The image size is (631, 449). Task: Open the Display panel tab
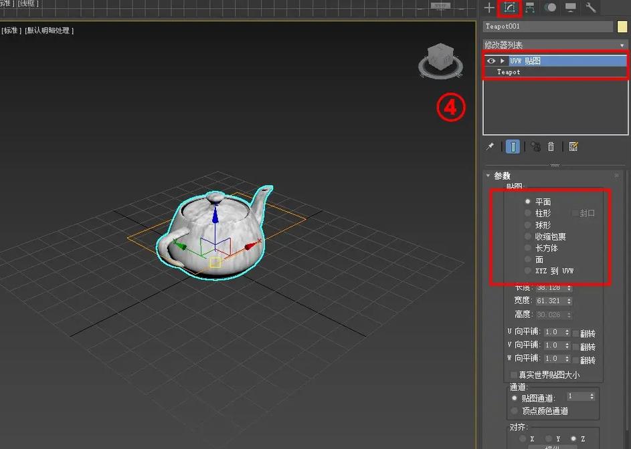point(571,8)
